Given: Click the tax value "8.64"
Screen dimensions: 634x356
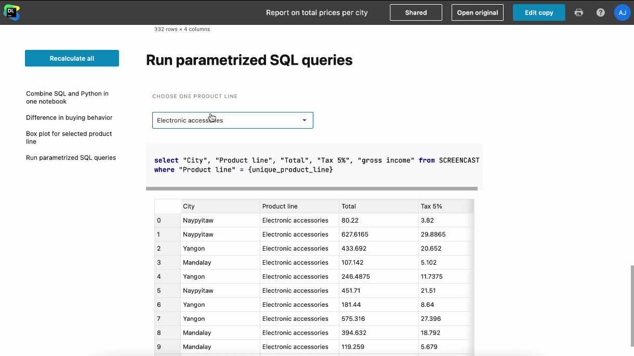Looking at the screenshot, I should (427, 305).
